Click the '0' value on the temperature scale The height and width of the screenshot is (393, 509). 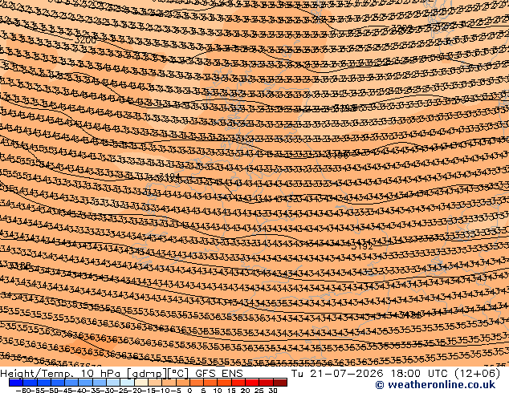tap(189, 391)
